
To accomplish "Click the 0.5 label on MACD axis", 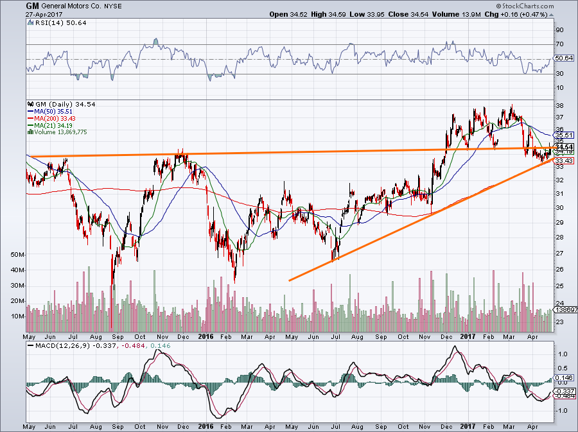I will (562, 368).
